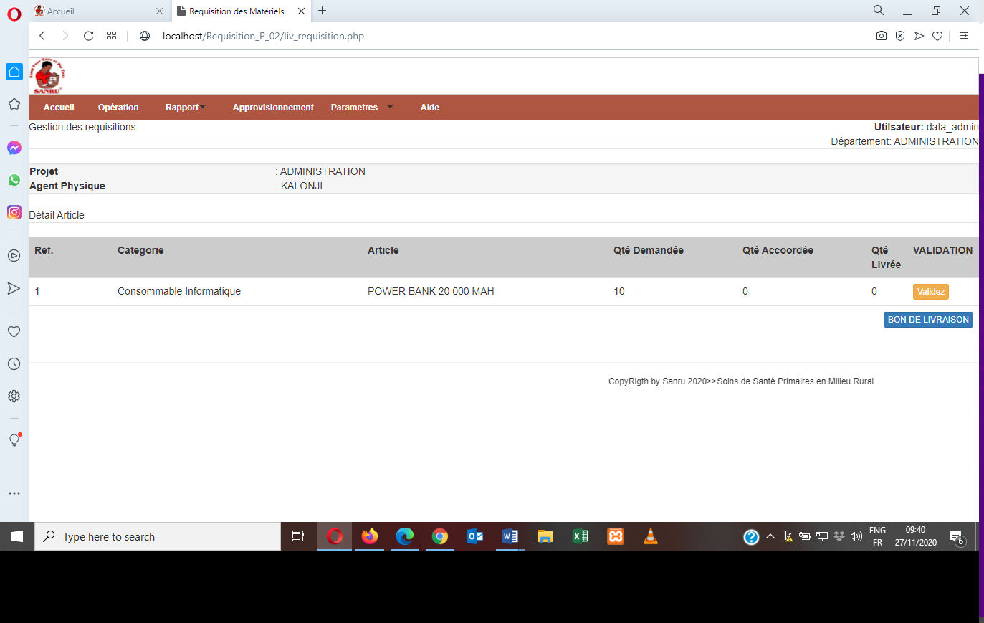Open Instagram sidebar panel
This screenshot has height=623, width=984.
pos(14,212)
